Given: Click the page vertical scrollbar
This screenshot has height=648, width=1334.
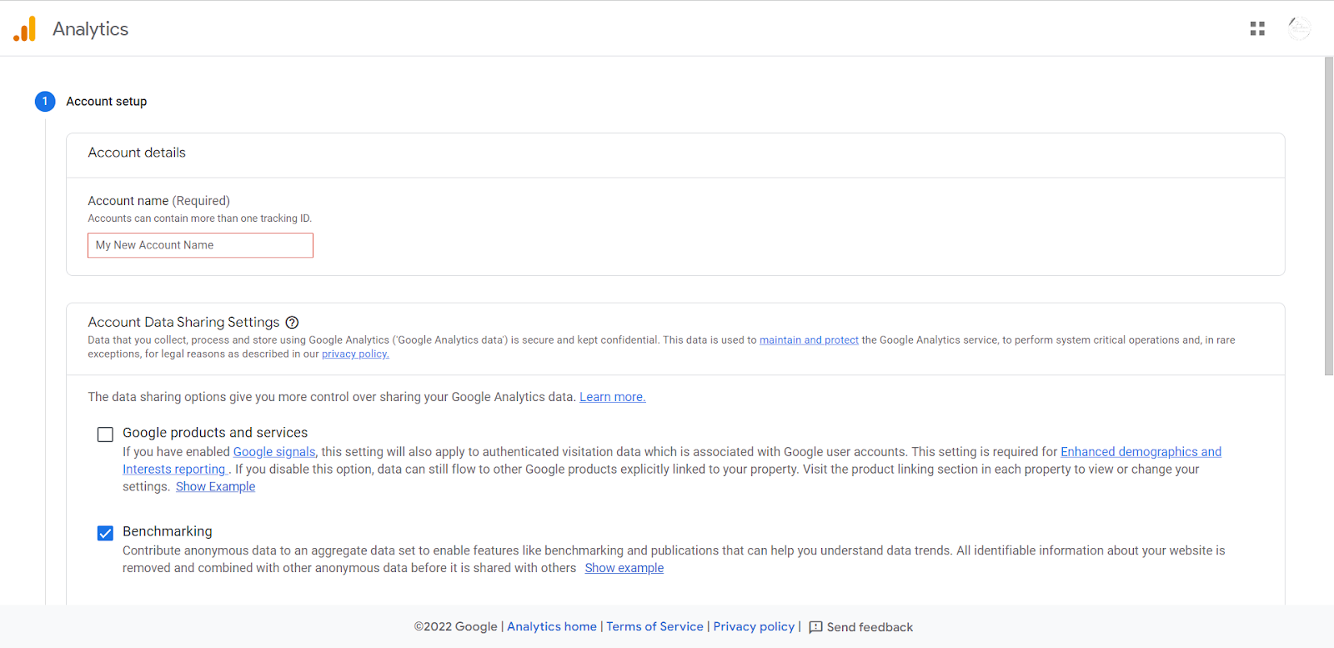Looking at the screenshot, I should coord(1328,217).
